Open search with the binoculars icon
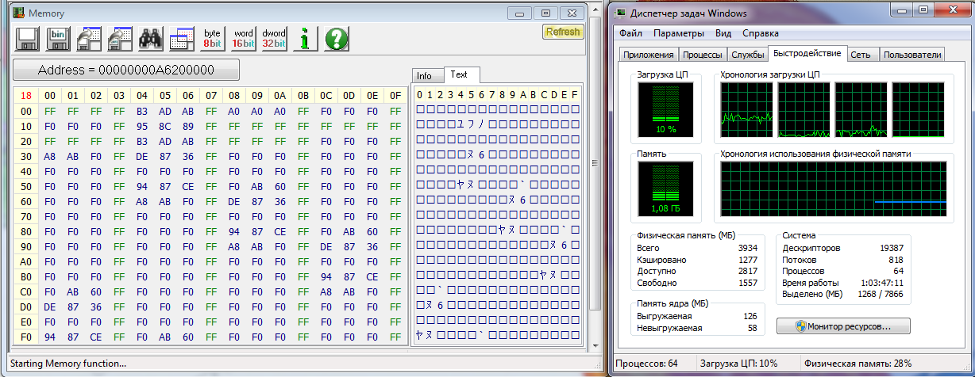The image size is (975, 377). coord(151,39)
